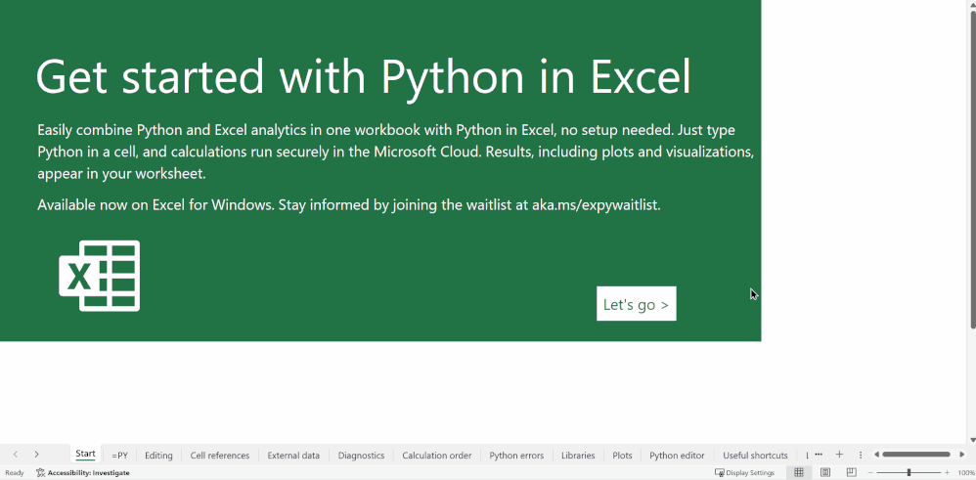Open Accessibility: Investigate in status bar
Image resolution: width=976 pixels, height=480 pixels.
coord(83,472)
